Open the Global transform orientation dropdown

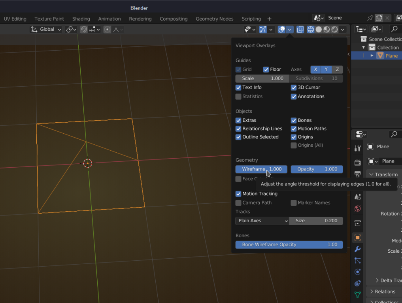click(x=46, y=29)
